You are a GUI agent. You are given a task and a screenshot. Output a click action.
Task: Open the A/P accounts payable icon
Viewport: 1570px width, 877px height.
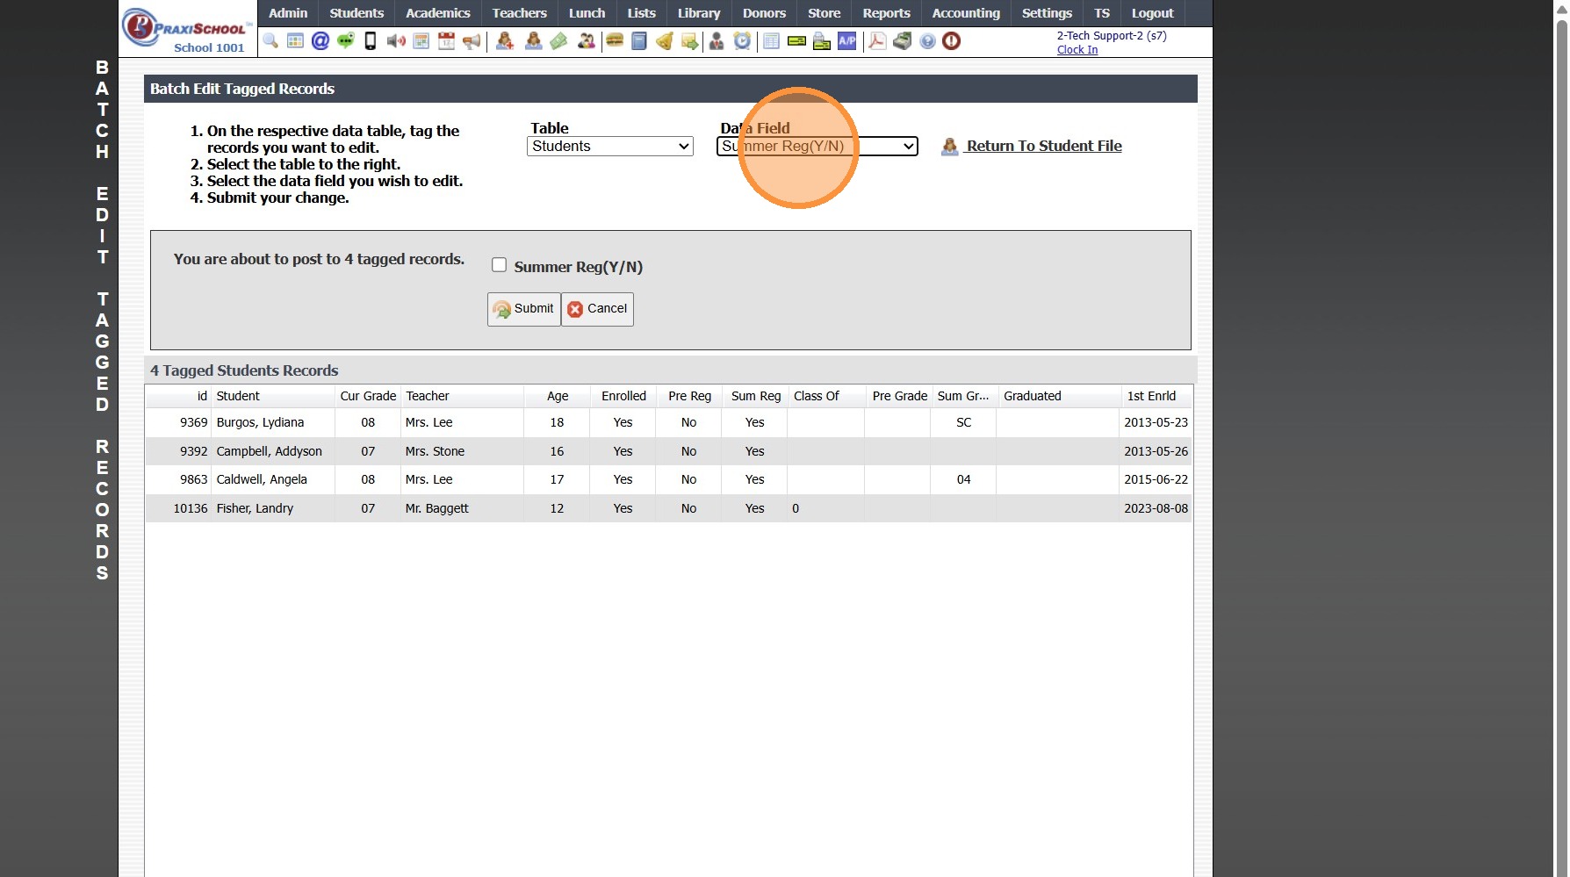click(x=847, y=41)
